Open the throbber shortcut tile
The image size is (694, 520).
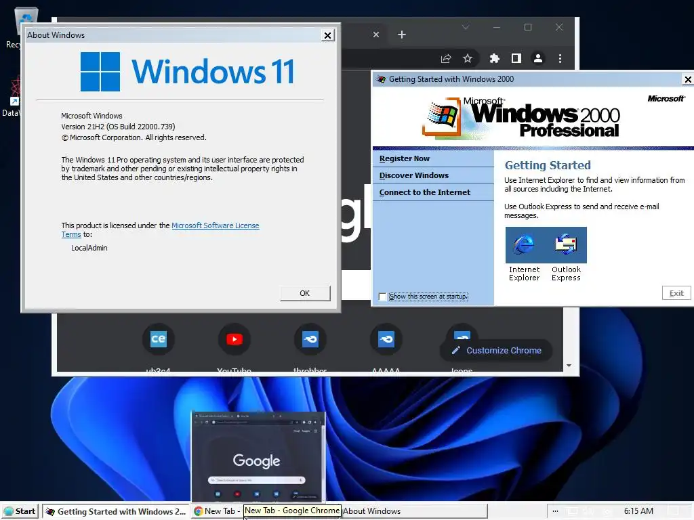[x=310, y=339]
